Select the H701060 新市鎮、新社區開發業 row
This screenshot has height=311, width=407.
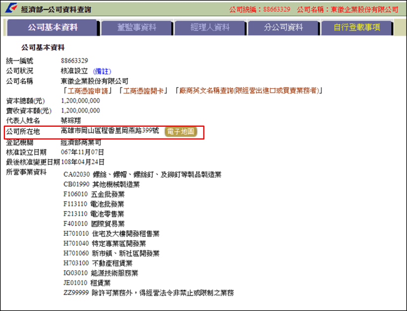click(x=111, y=254)
